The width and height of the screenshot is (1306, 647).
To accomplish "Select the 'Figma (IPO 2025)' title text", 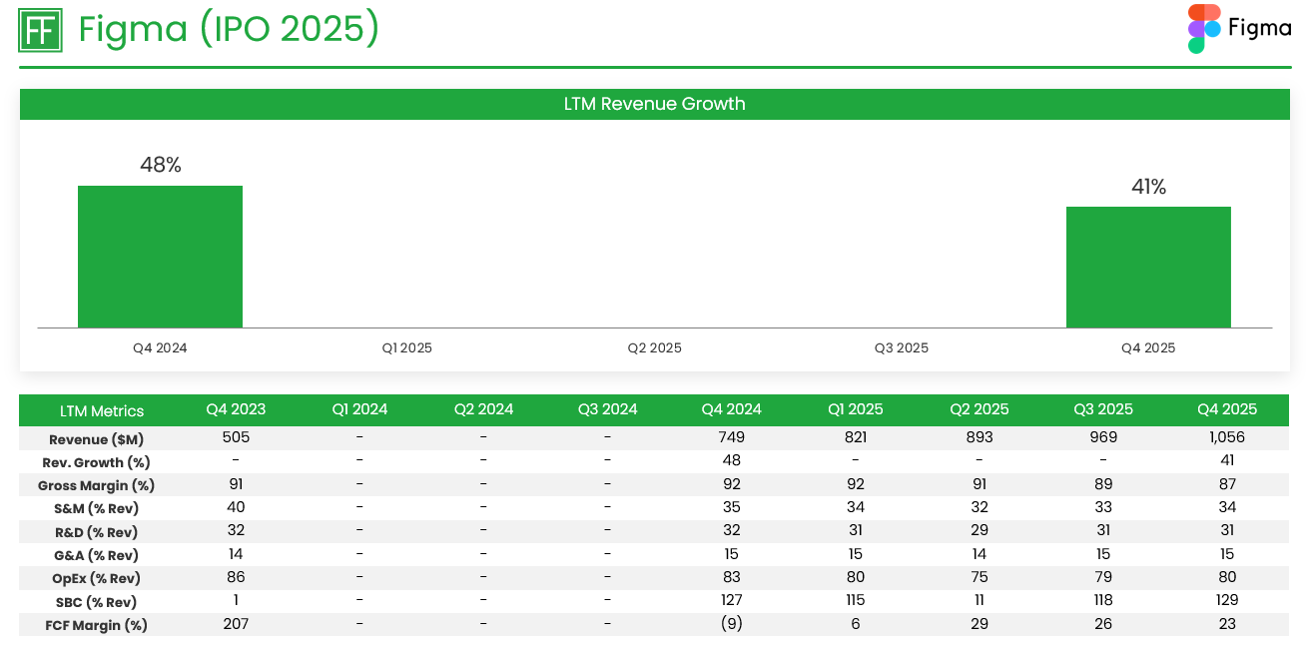I will [230, 30].
